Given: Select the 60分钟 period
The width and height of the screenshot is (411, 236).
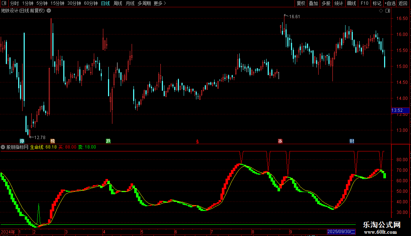Looking at the screenshot, I should (x=91, y=3).
